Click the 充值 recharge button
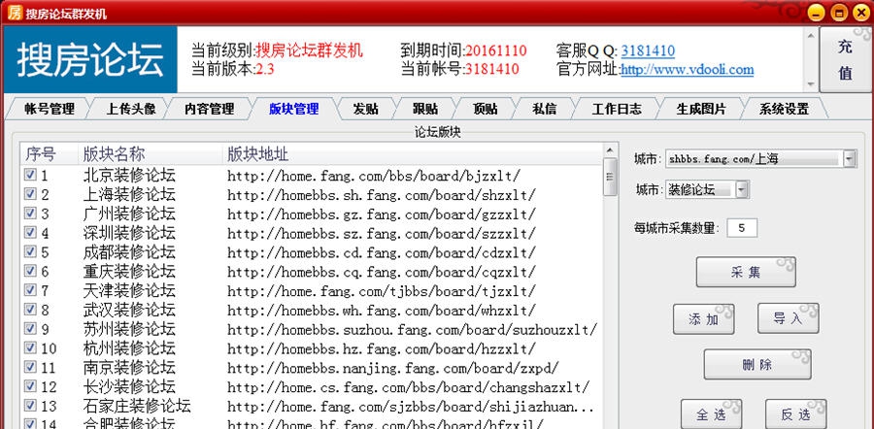This screenshot has width=874, height=429. click(x=845, y=59)
